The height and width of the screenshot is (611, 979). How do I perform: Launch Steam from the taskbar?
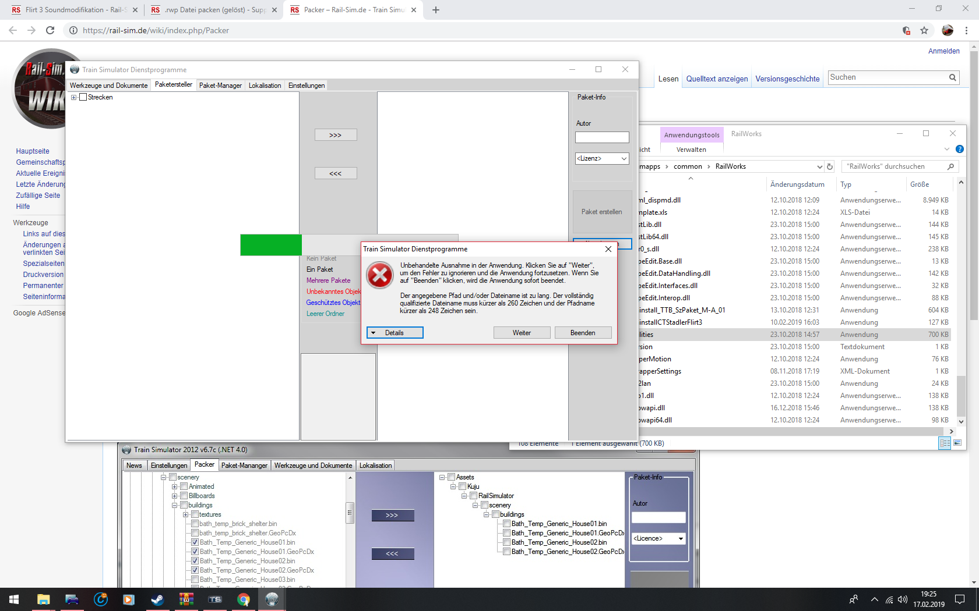pos(157,599)
